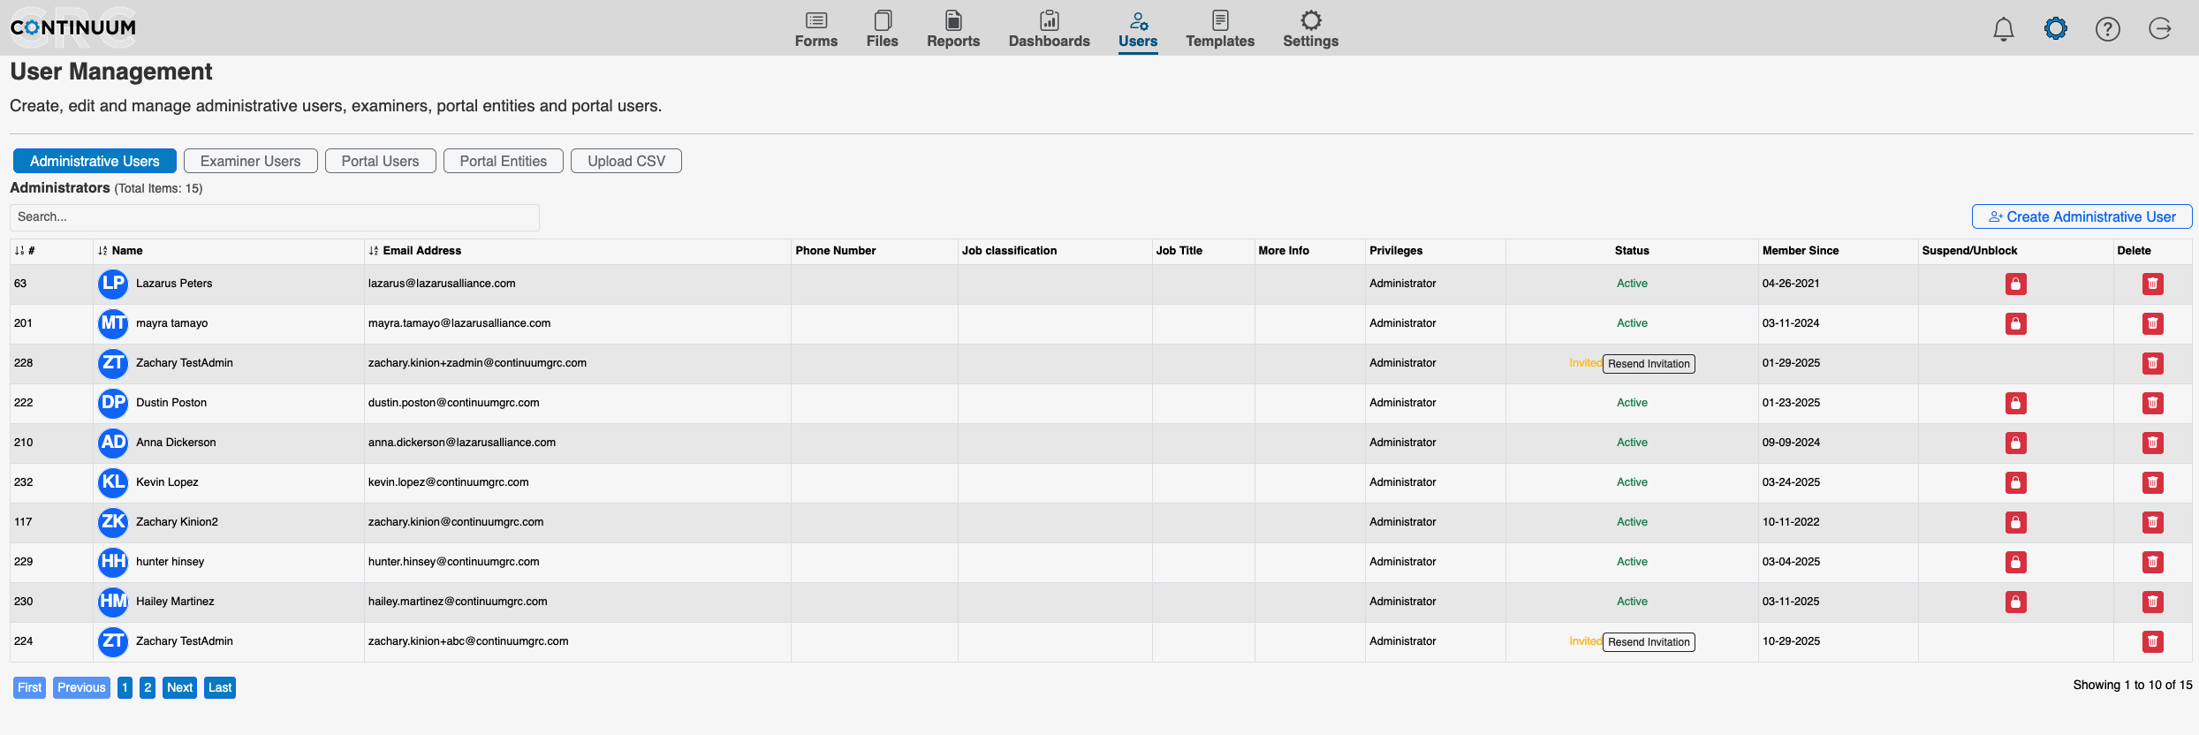Toggle suspend lock for Anna Dickerson
The image size is (2199, 735).
(x=2015, y=443)
